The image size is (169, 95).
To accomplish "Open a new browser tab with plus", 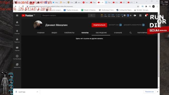I will tap(137, 2).
